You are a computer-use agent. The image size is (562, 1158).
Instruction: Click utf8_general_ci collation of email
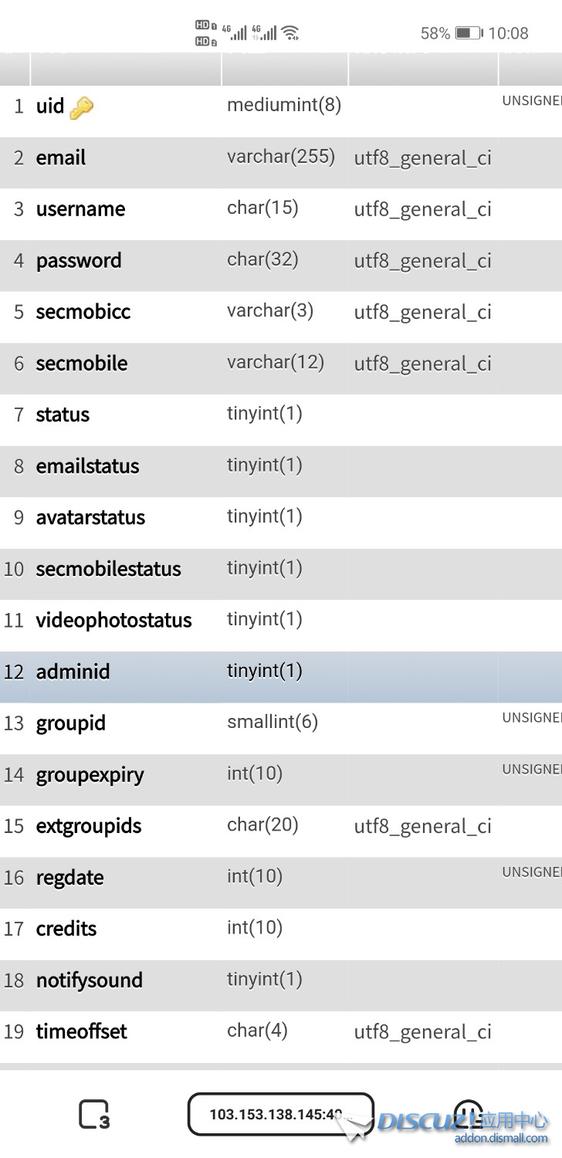click(422, 157)
